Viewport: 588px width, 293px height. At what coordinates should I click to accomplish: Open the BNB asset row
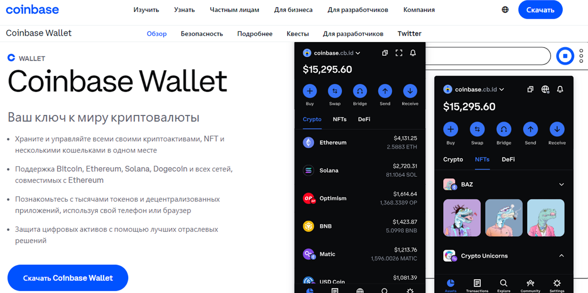point(360,226)
